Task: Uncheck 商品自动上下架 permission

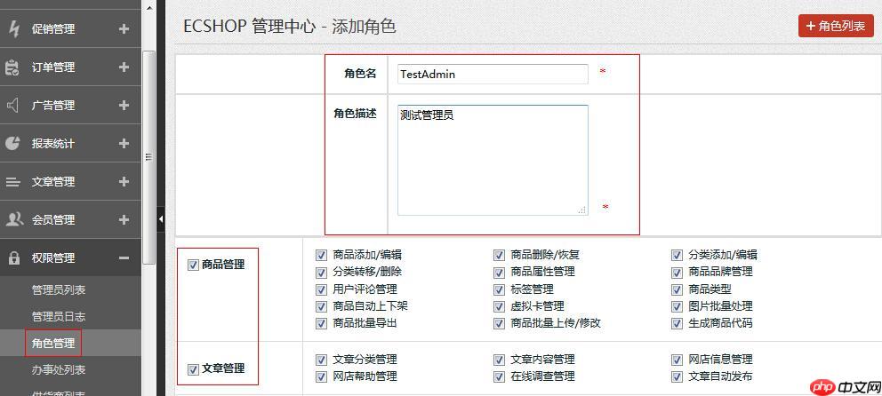Action: point(321,306)
